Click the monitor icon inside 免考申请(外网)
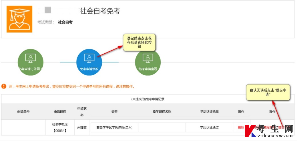The image size is (297, 141). pos(31,58)
